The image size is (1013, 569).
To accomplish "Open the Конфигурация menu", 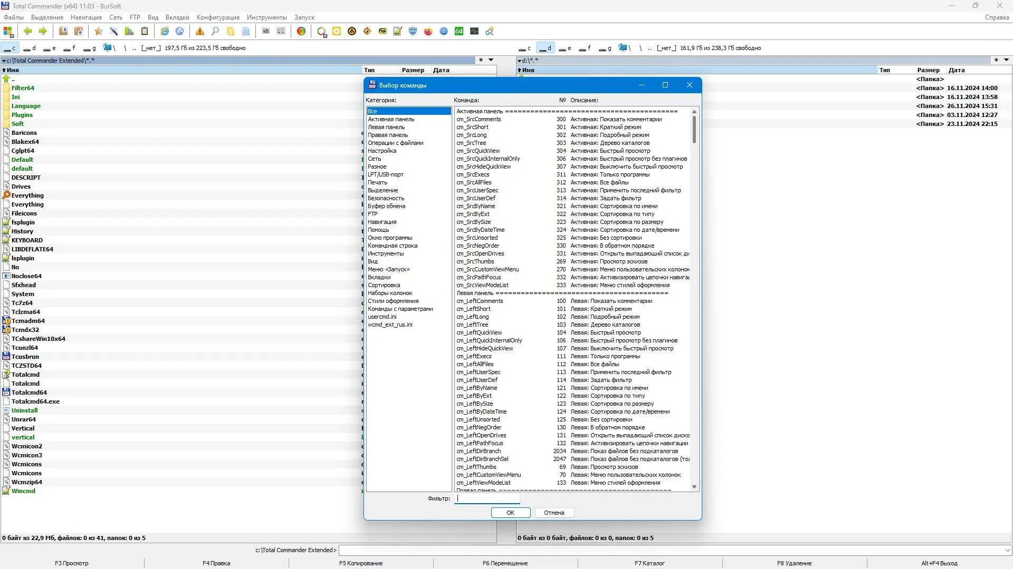I will [218, 17].
